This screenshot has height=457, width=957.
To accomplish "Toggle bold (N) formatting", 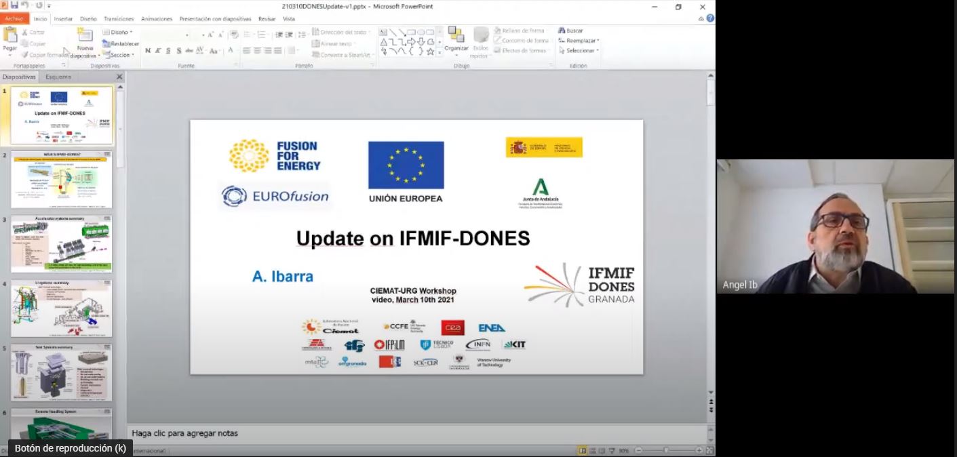I will [148, 51].
